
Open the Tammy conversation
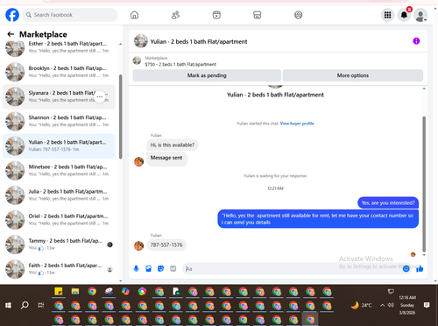(60, 244)
